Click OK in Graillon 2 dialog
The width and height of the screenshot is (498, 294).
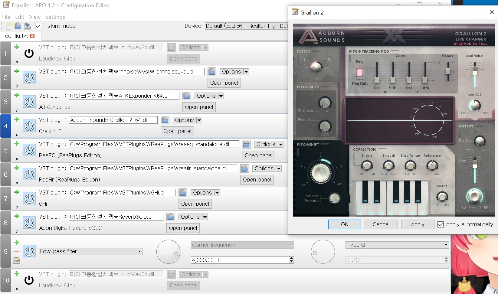tap(345, 224)
